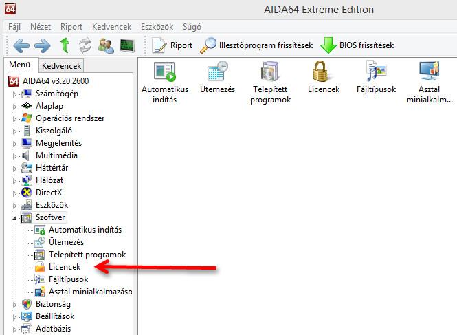The height and width of the screenshot is (335, 457).
Task: Open Licencek padlock icon in right pane
Action: coord(324,77)
